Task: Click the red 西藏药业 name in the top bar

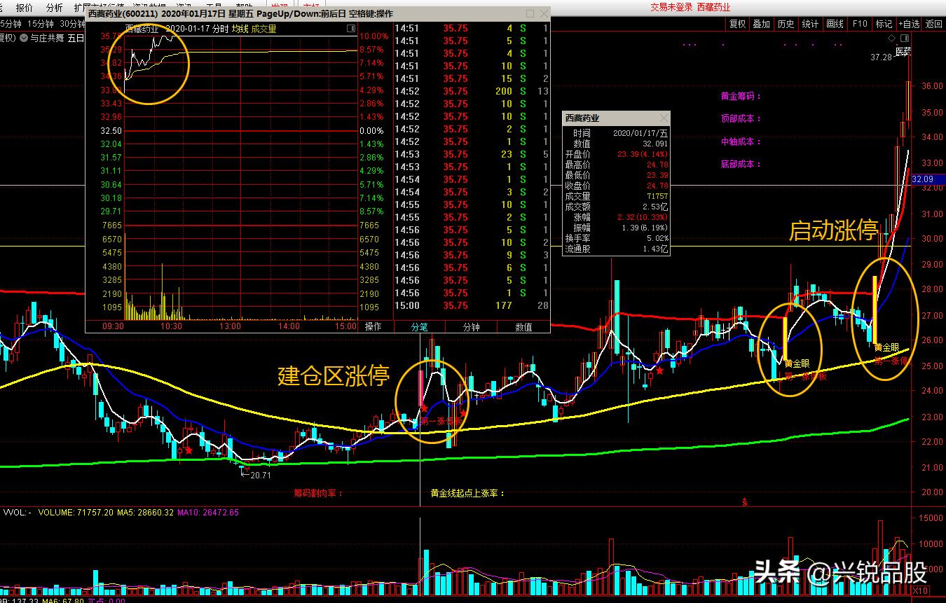Action: click(714, 7)
